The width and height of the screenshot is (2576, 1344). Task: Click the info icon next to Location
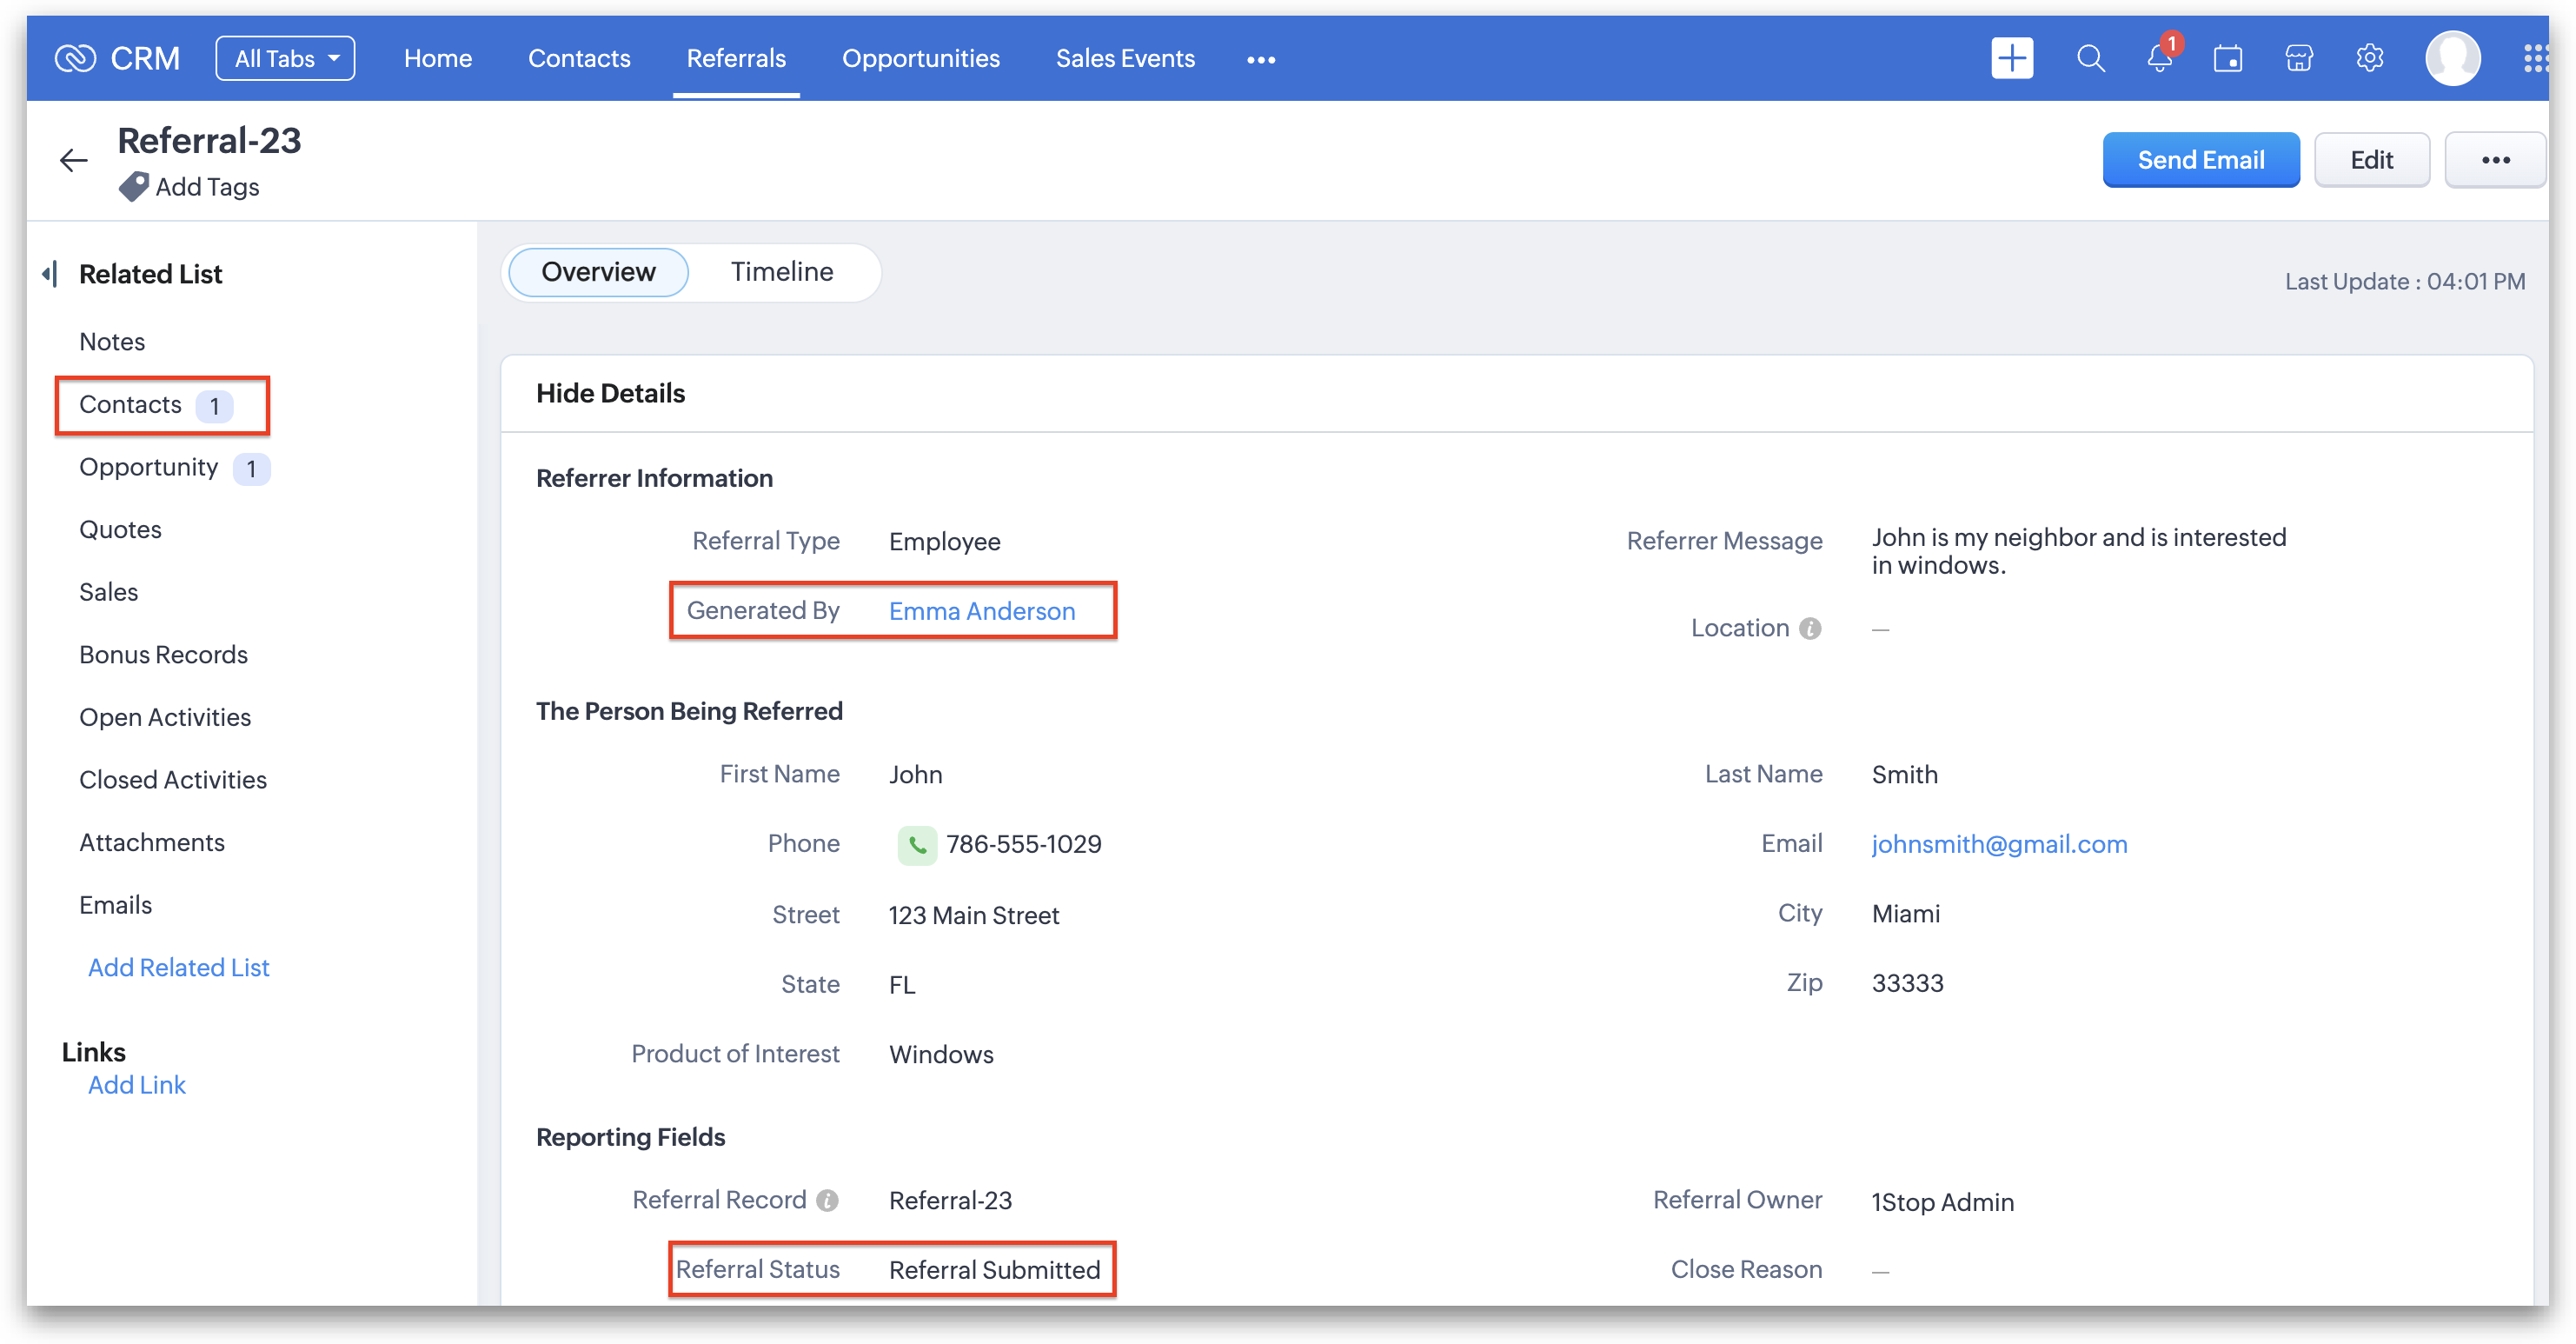pos(1810,629)
